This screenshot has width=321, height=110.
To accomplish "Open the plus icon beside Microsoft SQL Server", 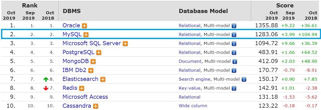I will (125, 44).
